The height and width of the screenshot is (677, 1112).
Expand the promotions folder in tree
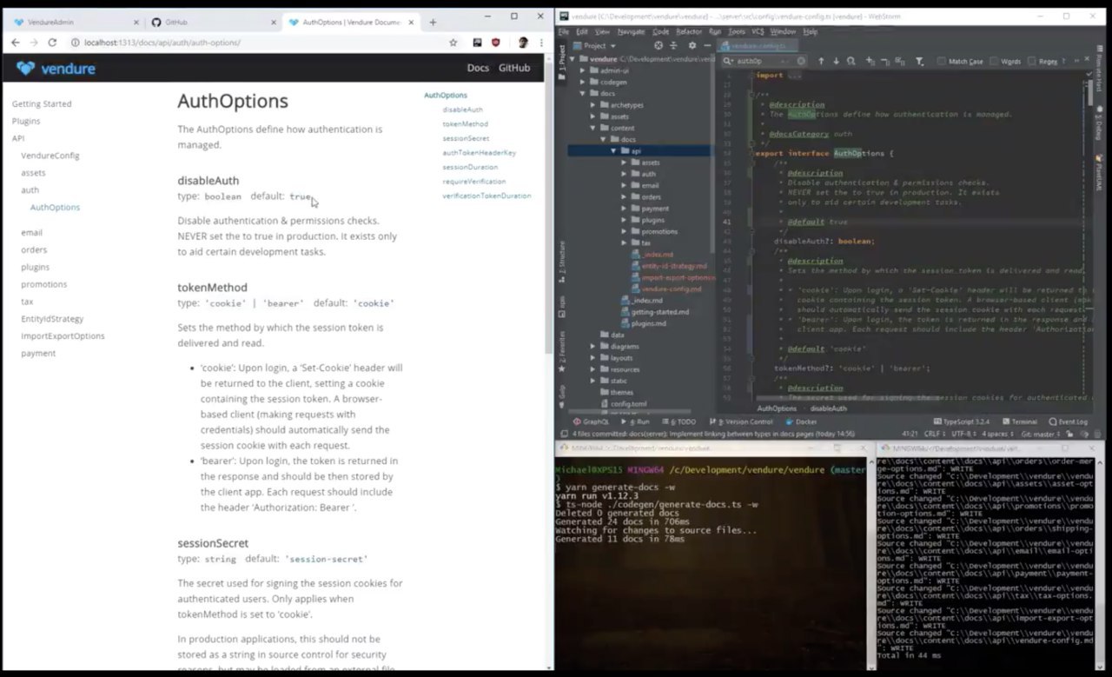click(x=624, y=231)
